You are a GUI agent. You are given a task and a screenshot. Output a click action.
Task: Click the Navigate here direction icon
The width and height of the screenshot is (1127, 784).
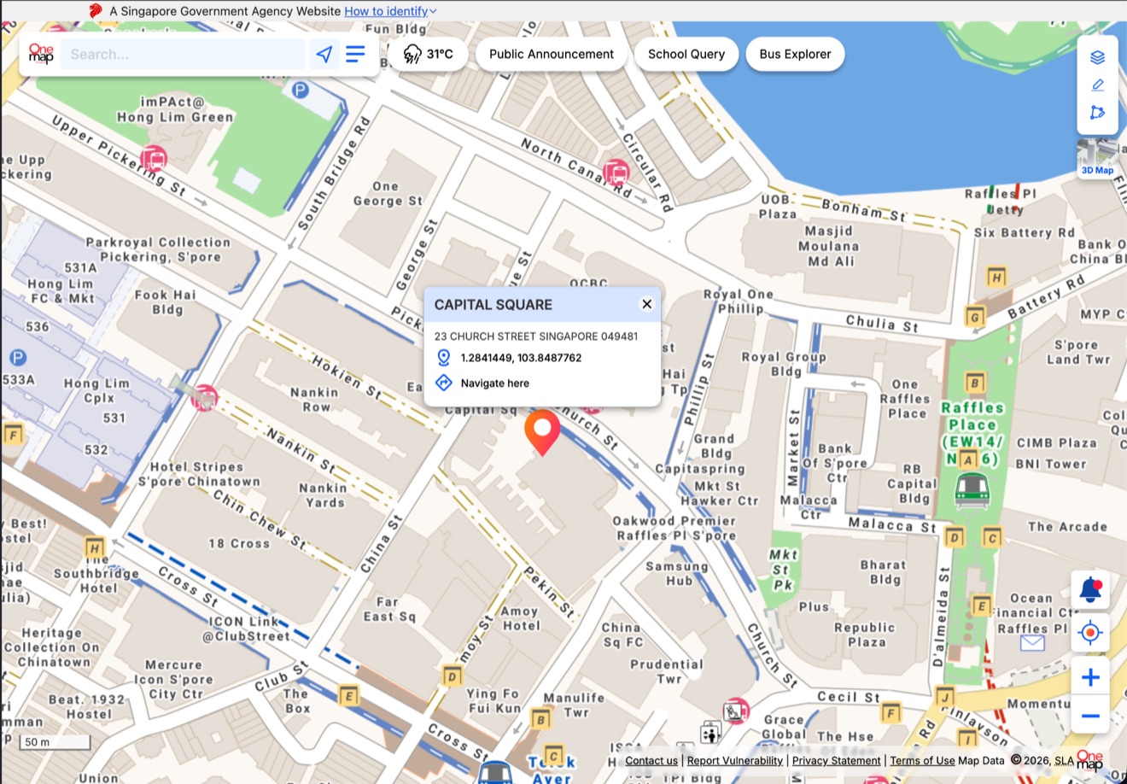[443, 383]
